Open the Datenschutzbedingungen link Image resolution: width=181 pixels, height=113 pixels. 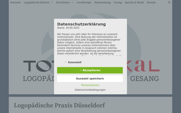point(90,90)
